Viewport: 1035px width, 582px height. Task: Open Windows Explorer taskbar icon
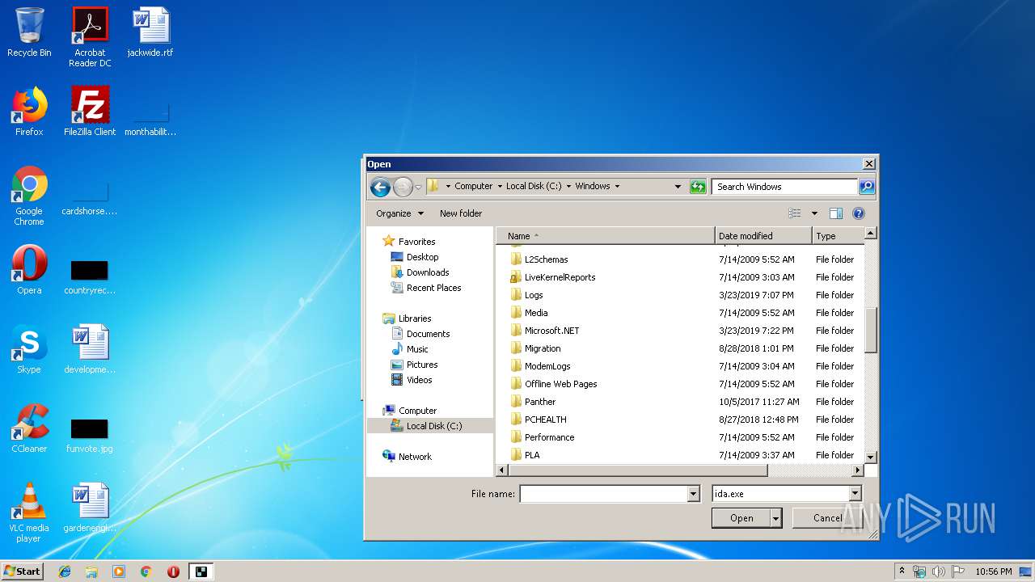tap(91, 571)
